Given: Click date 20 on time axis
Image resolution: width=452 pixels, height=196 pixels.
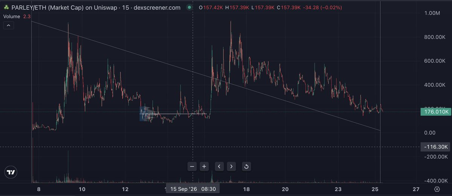Looking at the screenshot, I should point(285,189).
